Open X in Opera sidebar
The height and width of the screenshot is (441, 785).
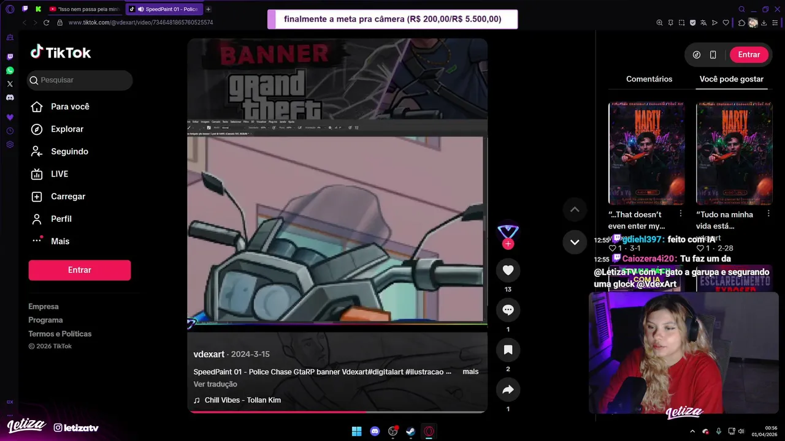tap(10, 84)
